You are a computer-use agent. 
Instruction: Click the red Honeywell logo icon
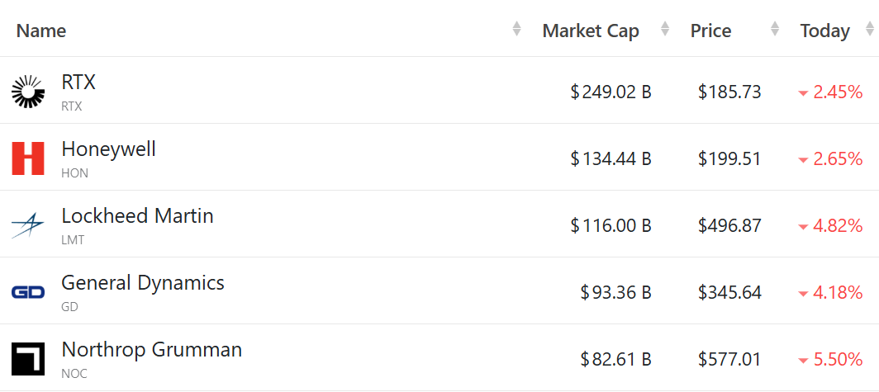(28, 158)
